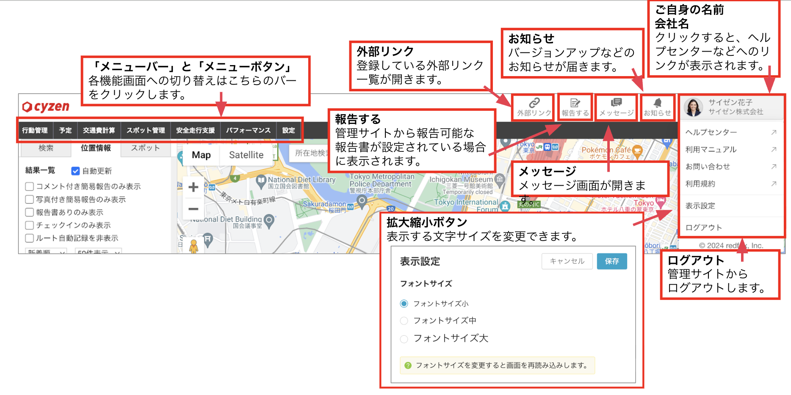Click external arrow beside 利用規約

(774, 184)
